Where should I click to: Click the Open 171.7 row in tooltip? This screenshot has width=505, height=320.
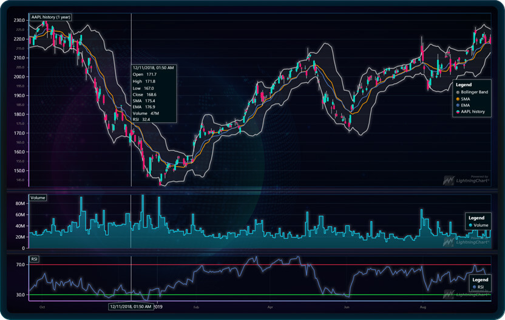144,75
